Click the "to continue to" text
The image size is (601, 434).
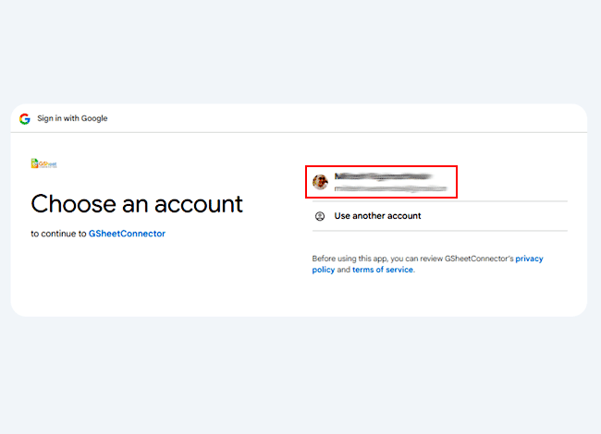coord(58,234)
